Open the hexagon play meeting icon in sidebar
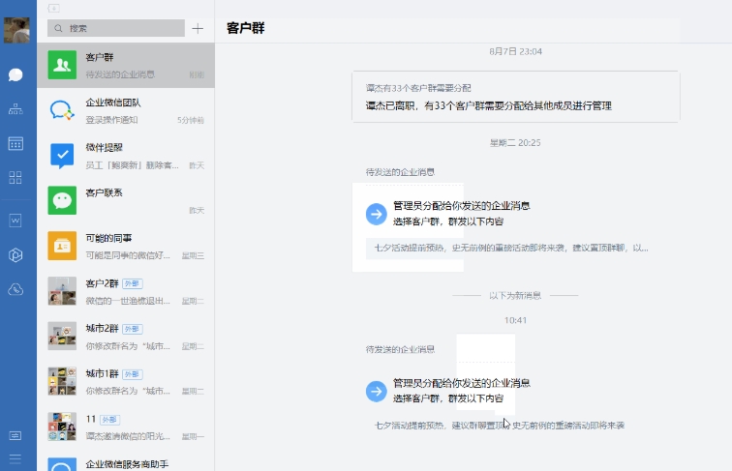 click(15, 255)
